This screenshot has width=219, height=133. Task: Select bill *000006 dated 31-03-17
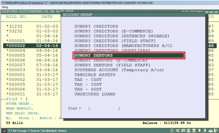pyautogui.click(x=32, y=89)
